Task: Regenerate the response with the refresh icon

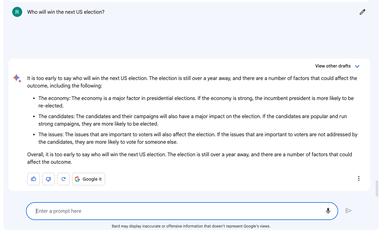Action: (x=63, y=179)
